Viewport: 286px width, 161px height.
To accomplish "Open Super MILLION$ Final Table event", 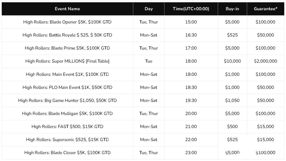I will [67, 61].
